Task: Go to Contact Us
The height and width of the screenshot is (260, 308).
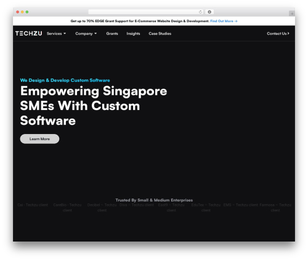Action: [278, 33]
